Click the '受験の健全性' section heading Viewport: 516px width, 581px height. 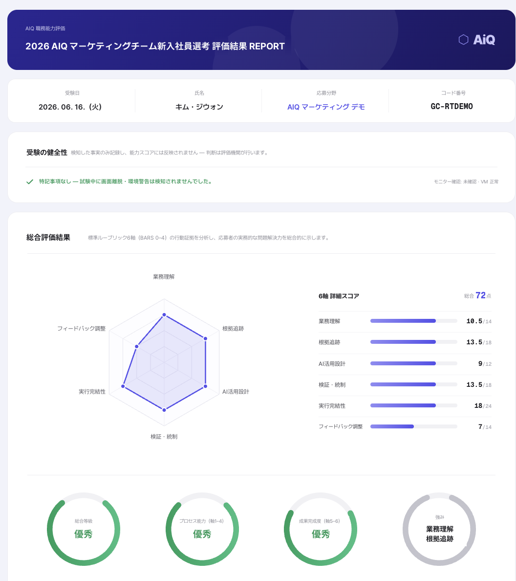coord(46,152)
